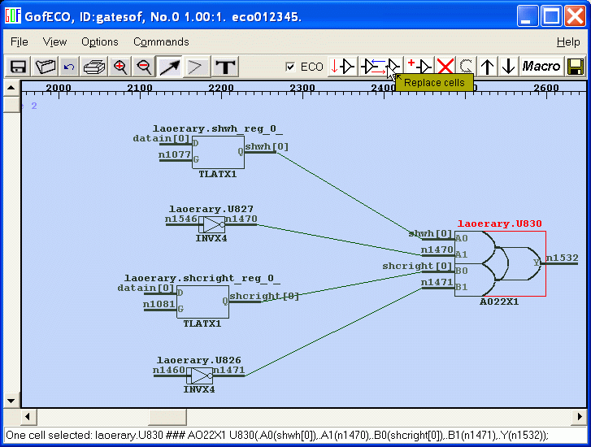Click the datain[0] label of shwh_reg_0_

(x=161, y=139)
